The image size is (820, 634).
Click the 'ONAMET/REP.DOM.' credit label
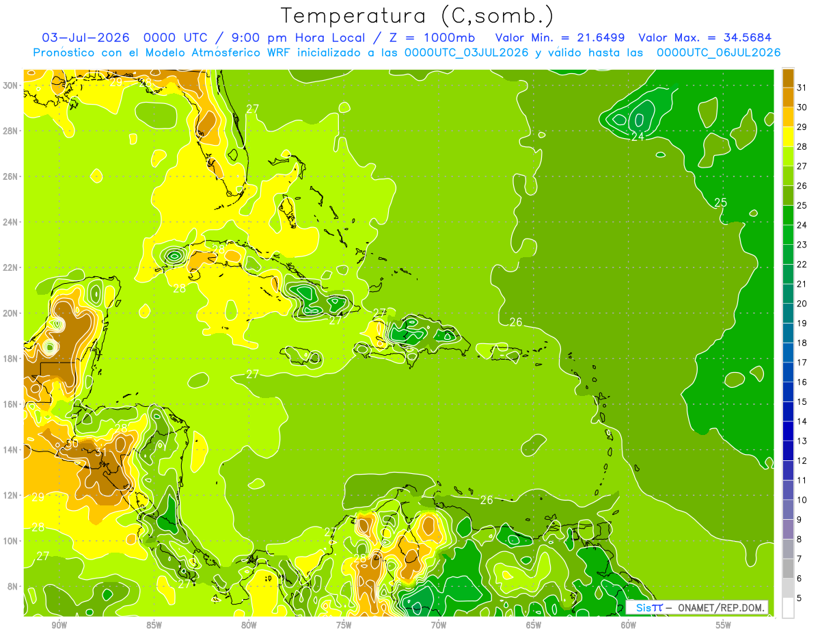pos(720,607)
